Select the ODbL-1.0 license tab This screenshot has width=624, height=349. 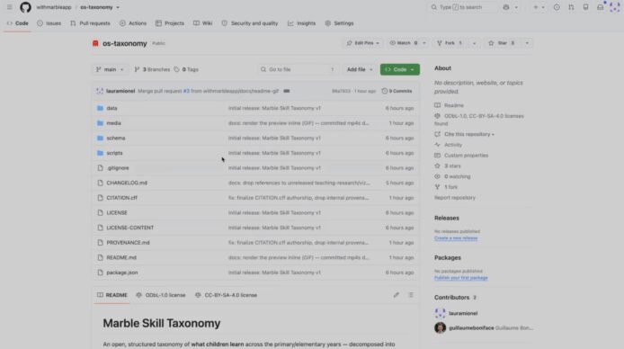161,295
